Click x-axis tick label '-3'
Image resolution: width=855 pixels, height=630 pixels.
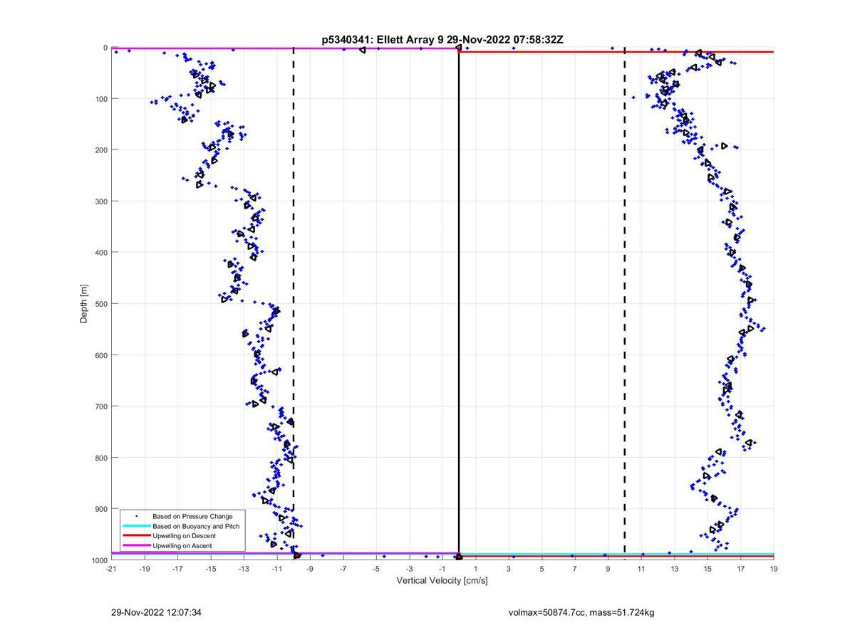(x=410, y=569)
